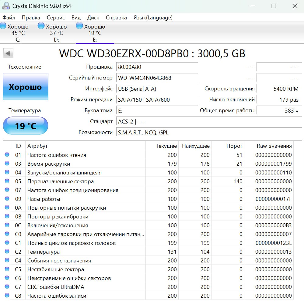
Task: Click the disk title WDC WD30EZRX-00D8PB0
Action: [124, 53]
